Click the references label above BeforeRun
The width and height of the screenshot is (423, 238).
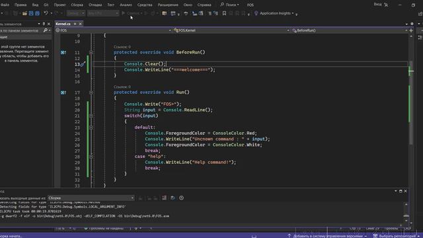(122, 47)
